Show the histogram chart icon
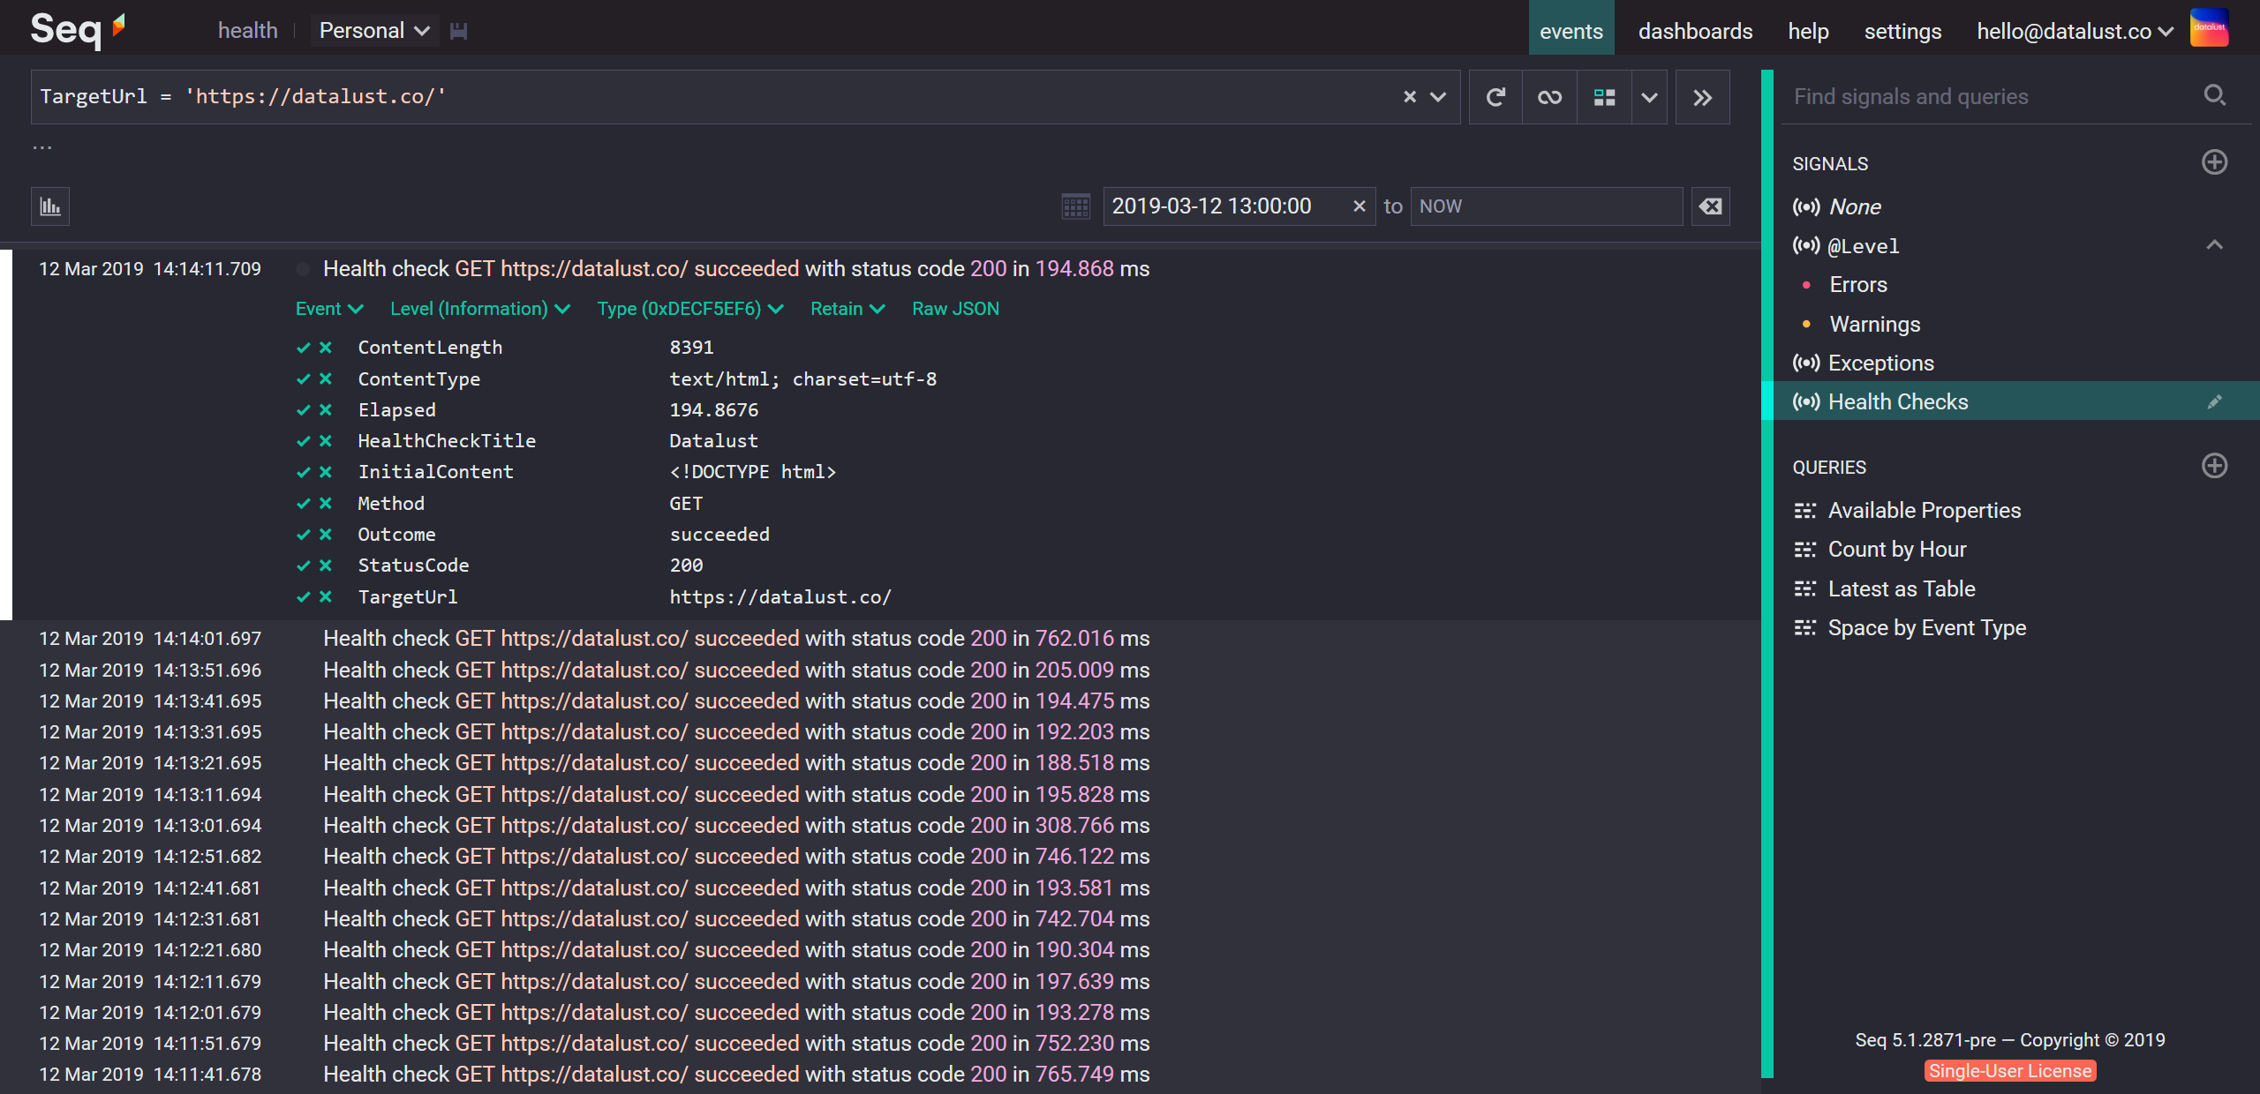Viewport: 2260px width, 1094px height. click(x=50, y=206)
